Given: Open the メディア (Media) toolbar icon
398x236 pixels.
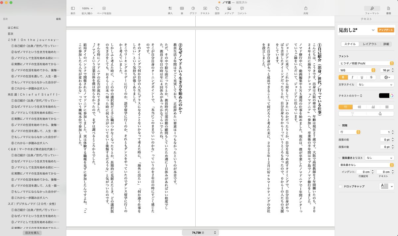Looking at the screenshot, I should (x=229, y=8).
